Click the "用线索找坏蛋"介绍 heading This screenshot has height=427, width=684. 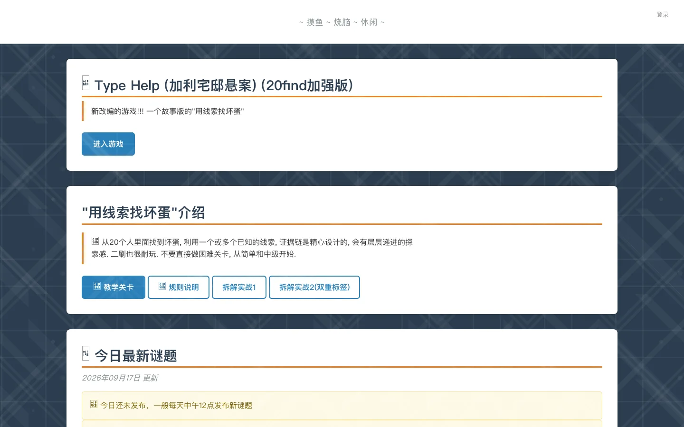pos(143,213)
